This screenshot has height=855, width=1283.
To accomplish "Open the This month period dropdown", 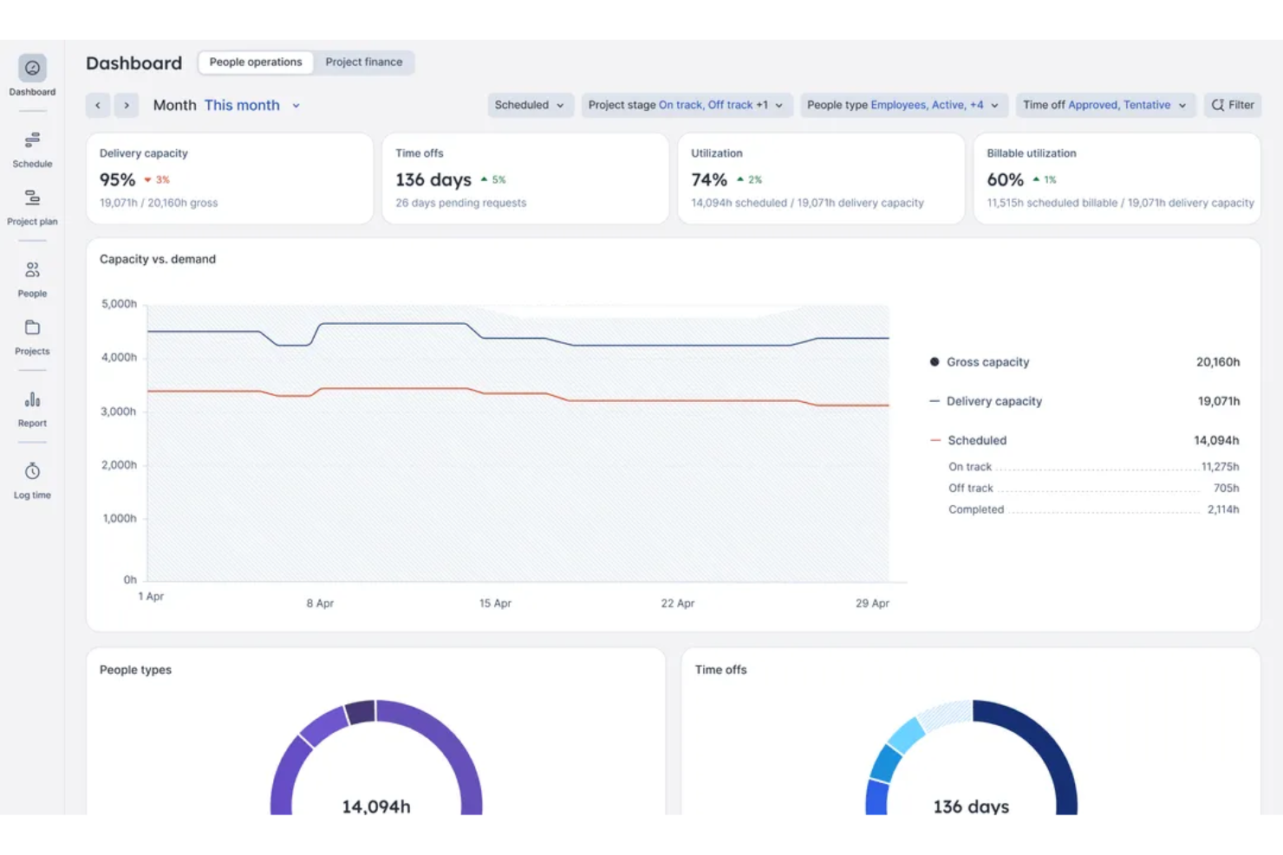I will click(252, 106).
